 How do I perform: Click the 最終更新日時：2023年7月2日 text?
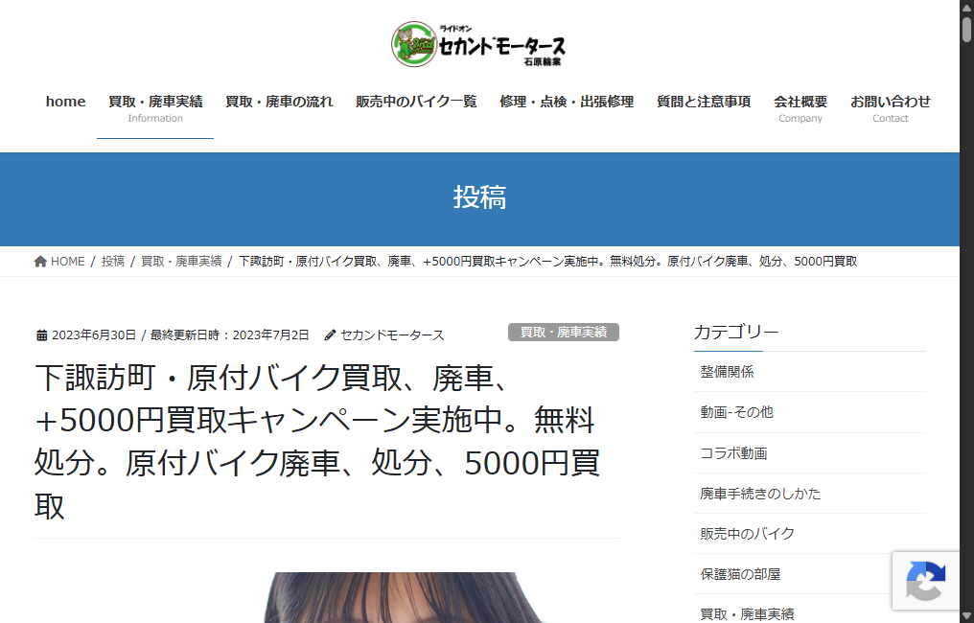pos(230,335)
